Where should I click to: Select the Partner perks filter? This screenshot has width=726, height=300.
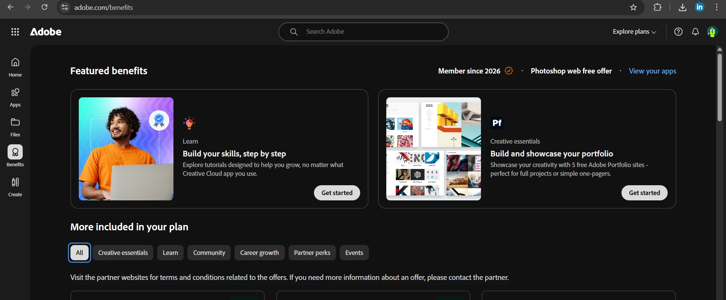pyautogui.click(x=312, y=253)
